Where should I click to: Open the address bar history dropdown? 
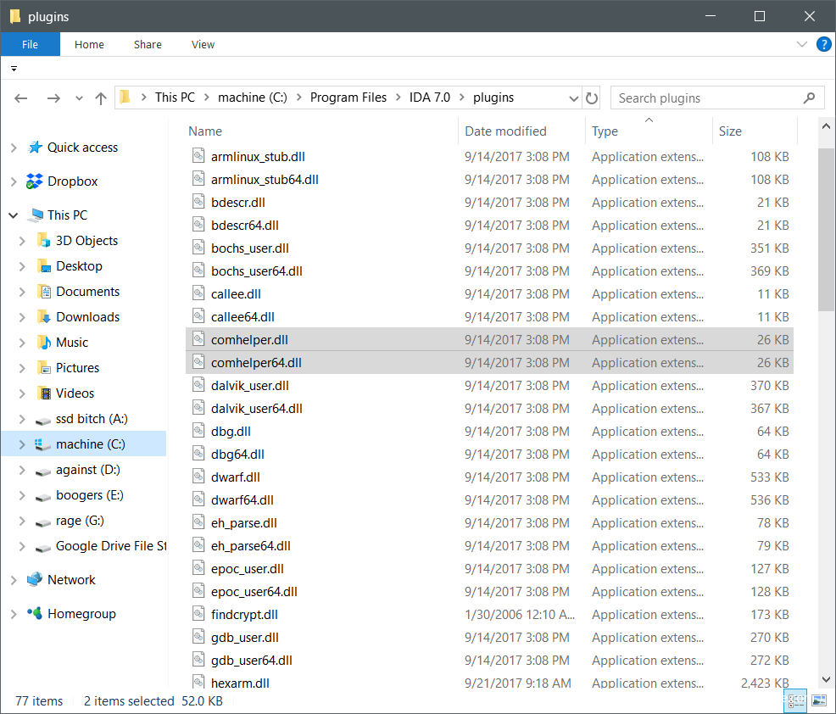(573, 98)
